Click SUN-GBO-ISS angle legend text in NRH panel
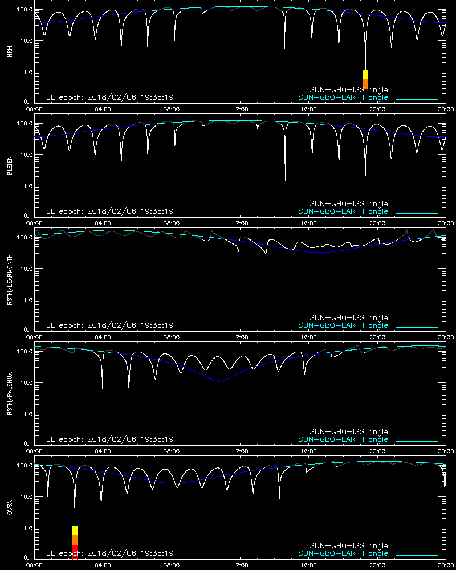The image size is (456, 570). click(349, 90)
